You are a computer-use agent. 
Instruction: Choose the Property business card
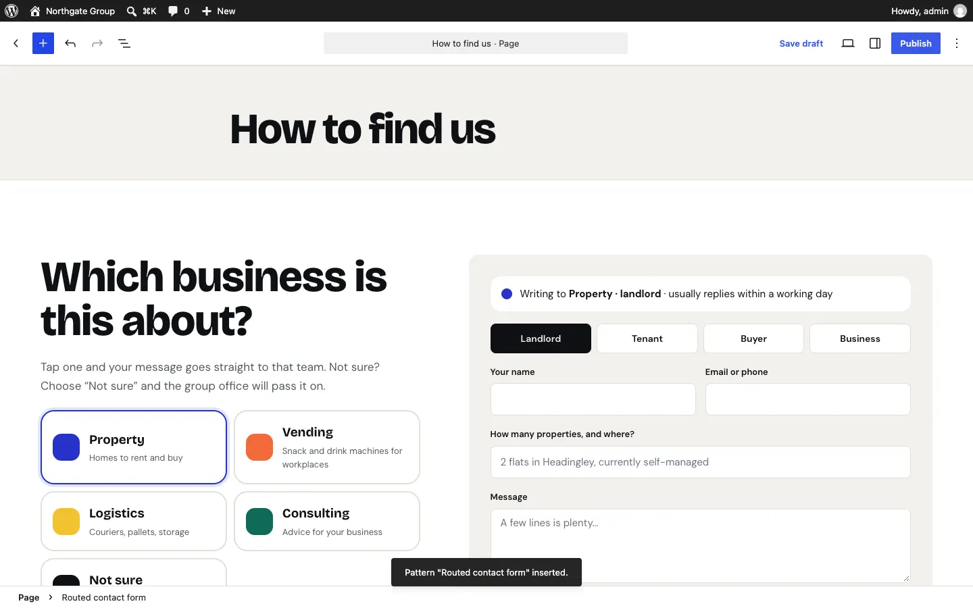click(x=134, y=447)
